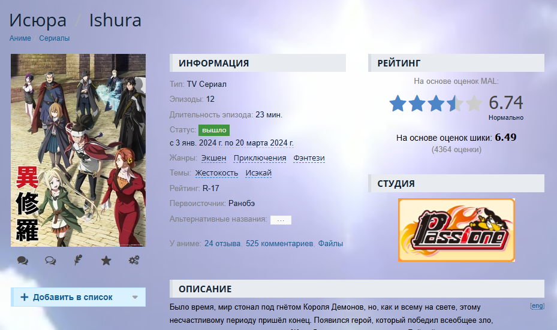Click the Нормально rating label
This screenshot has height=330, width=557.
506,117
